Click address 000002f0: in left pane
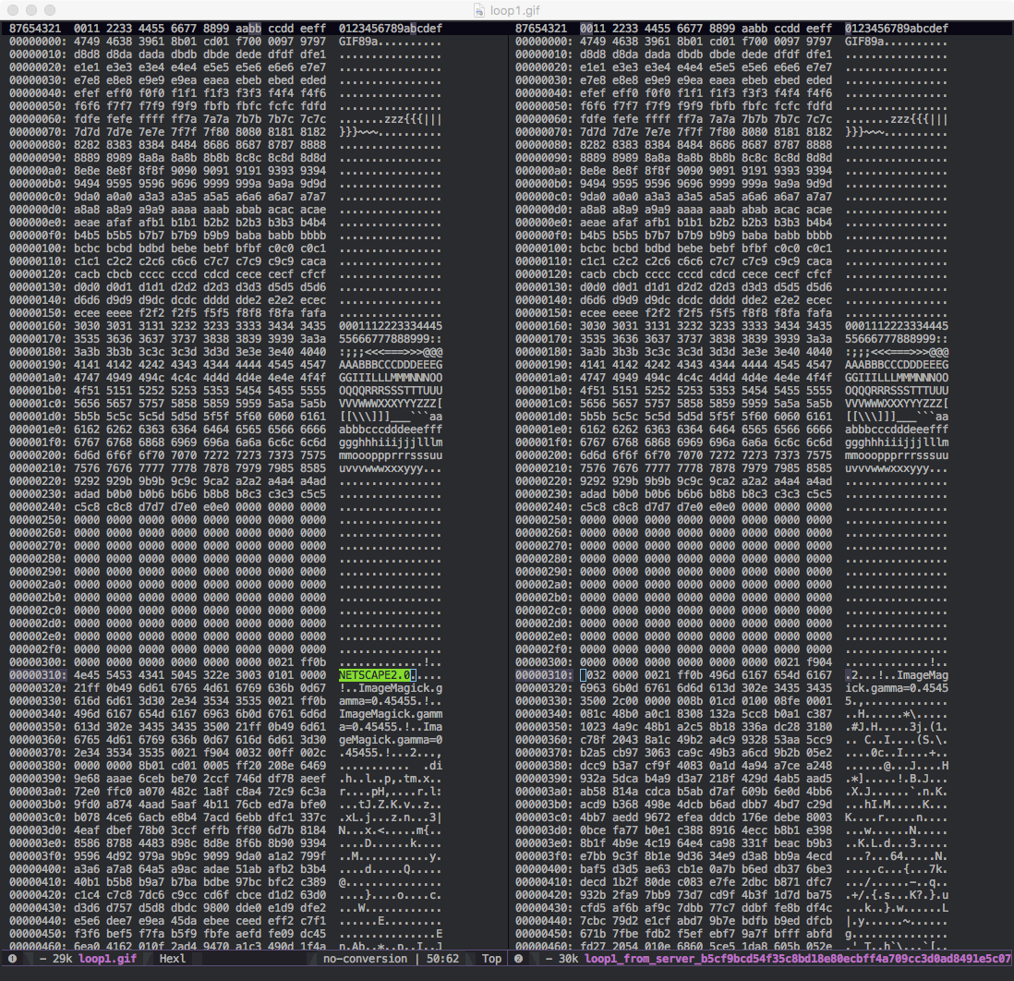 38,649
